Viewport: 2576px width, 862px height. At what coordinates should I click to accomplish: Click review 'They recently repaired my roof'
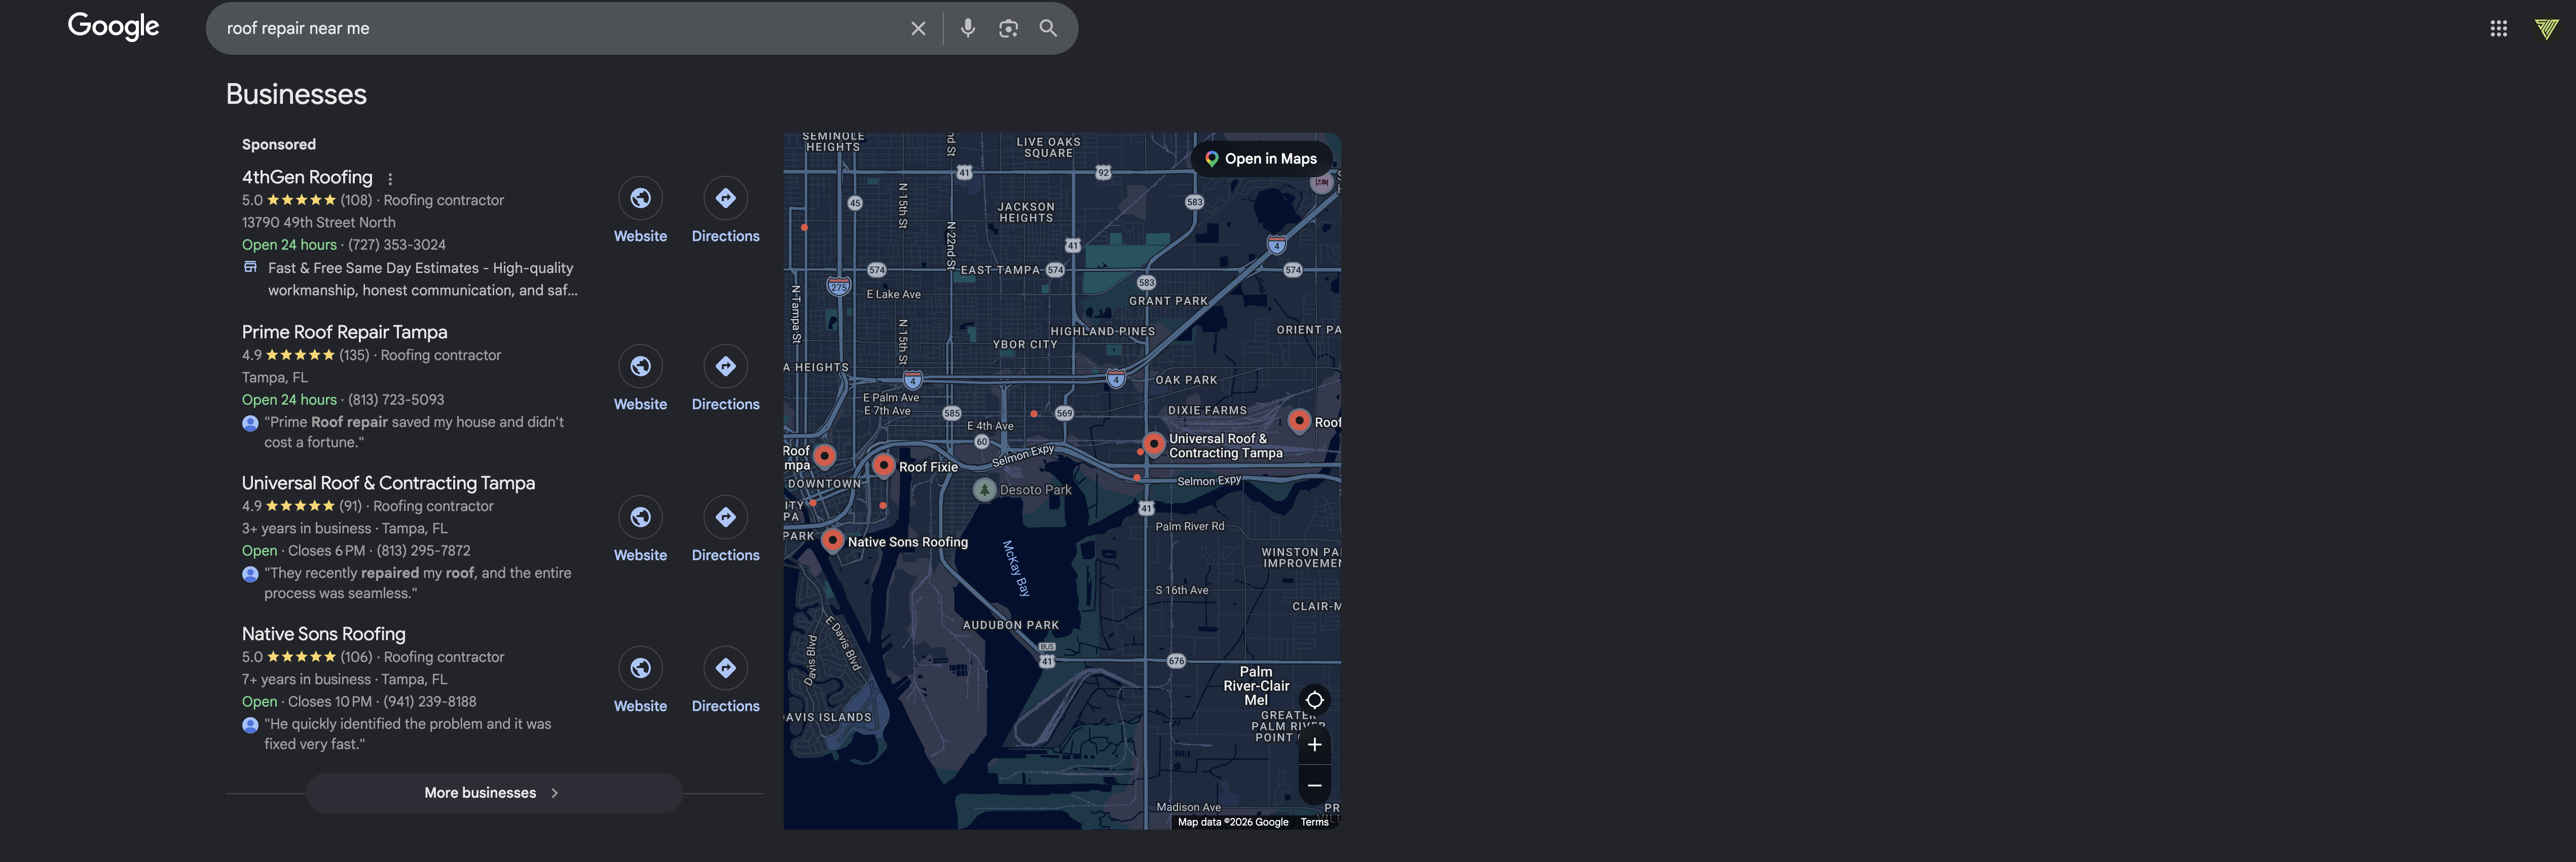pos(418,582)
